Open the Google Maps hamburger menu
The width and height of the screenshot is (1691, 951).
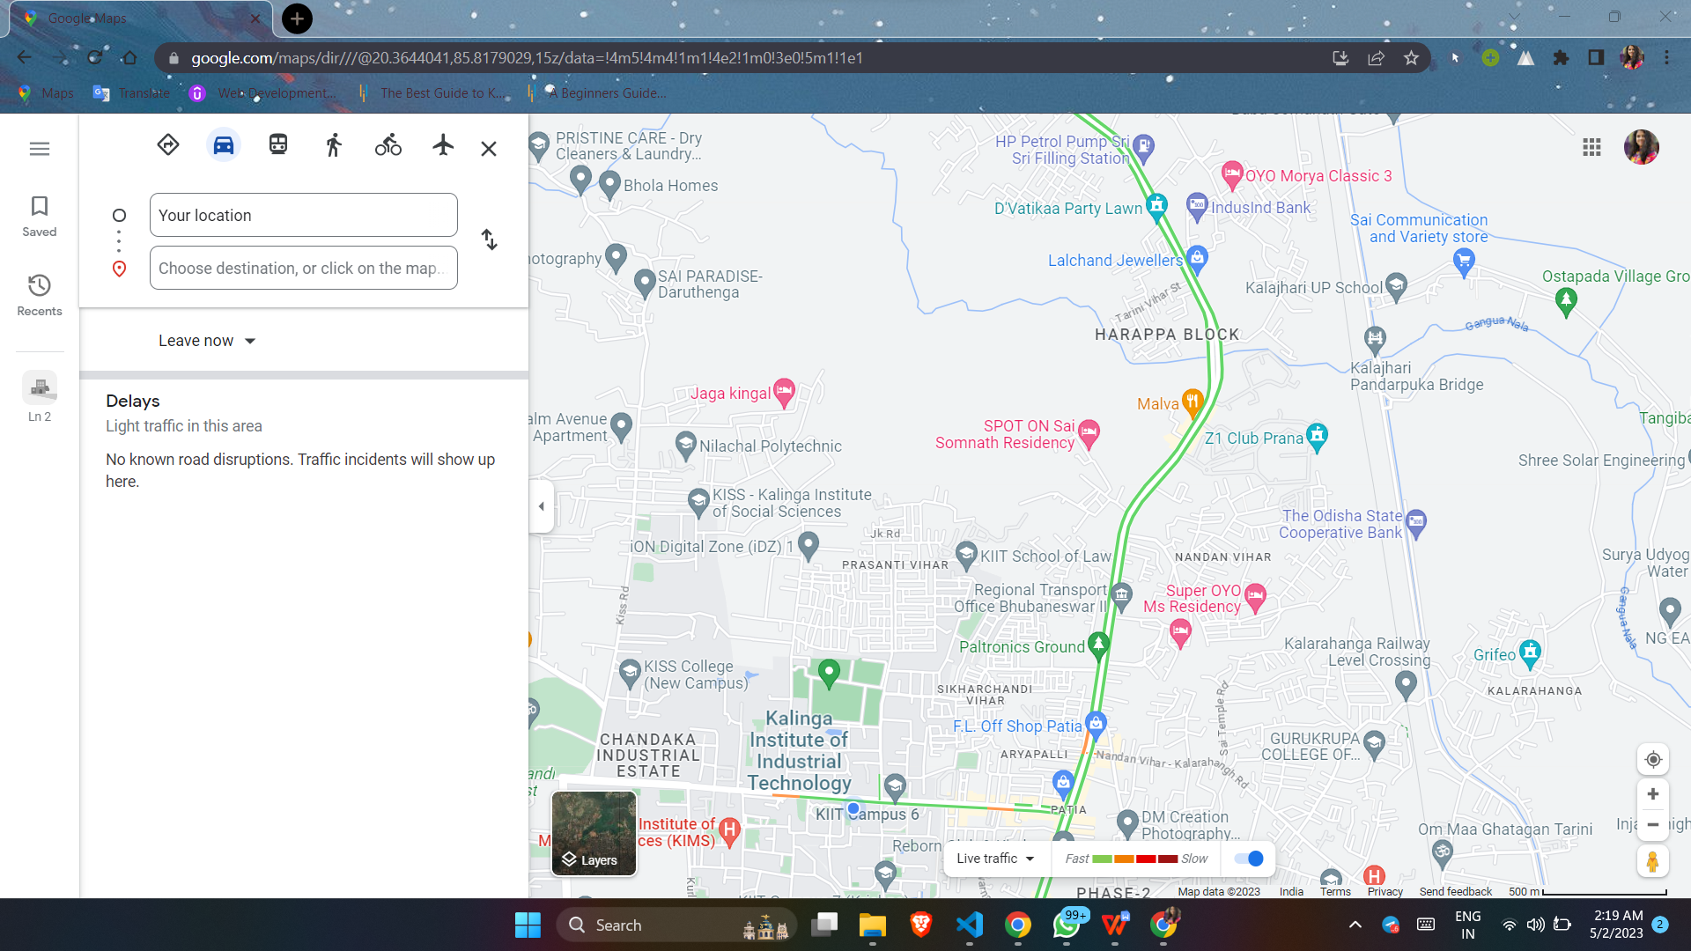tap(40, 149)
